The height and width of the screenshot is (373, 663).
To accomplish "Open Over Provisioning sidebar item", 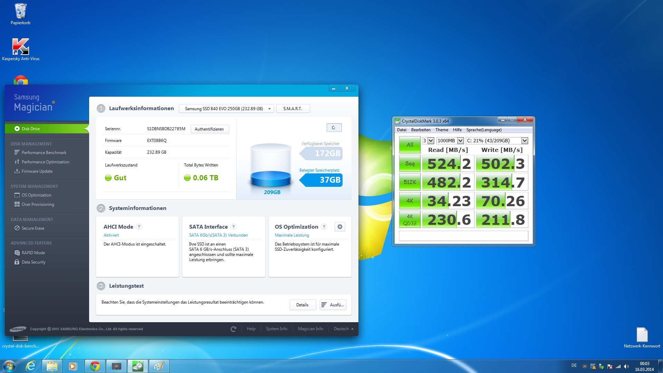I will pyautogui.click(x=38, y=204).
